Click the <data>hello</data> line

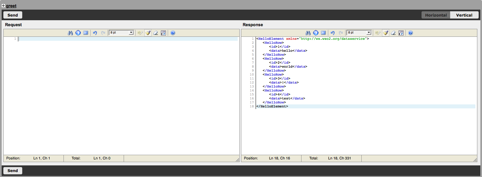coord(288,51)
